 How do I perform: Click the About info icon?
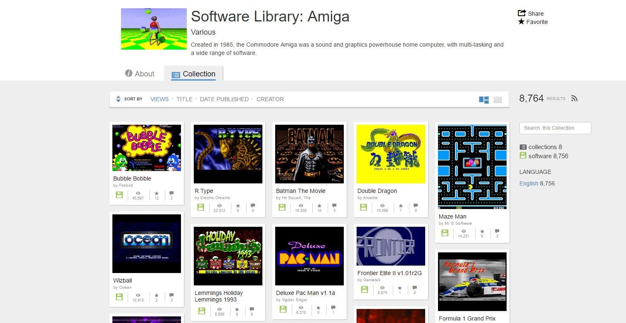pos(129,74)
